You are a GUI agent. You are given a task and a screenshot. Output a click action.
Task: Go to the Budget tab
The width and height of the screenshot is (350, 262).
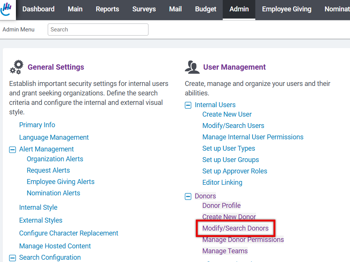click(x=206, y=9)
